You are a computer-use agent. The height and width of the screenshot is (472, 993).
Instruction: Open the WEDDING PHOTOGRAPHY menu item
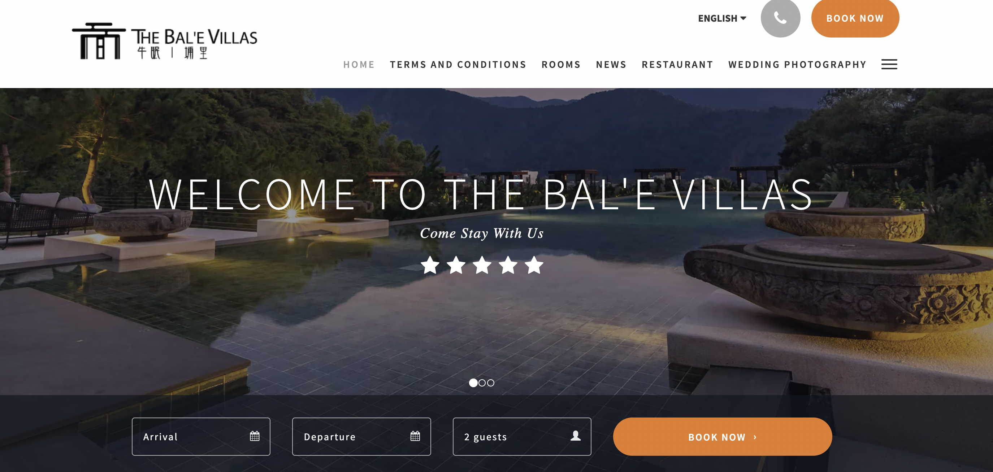click(797, 64)
